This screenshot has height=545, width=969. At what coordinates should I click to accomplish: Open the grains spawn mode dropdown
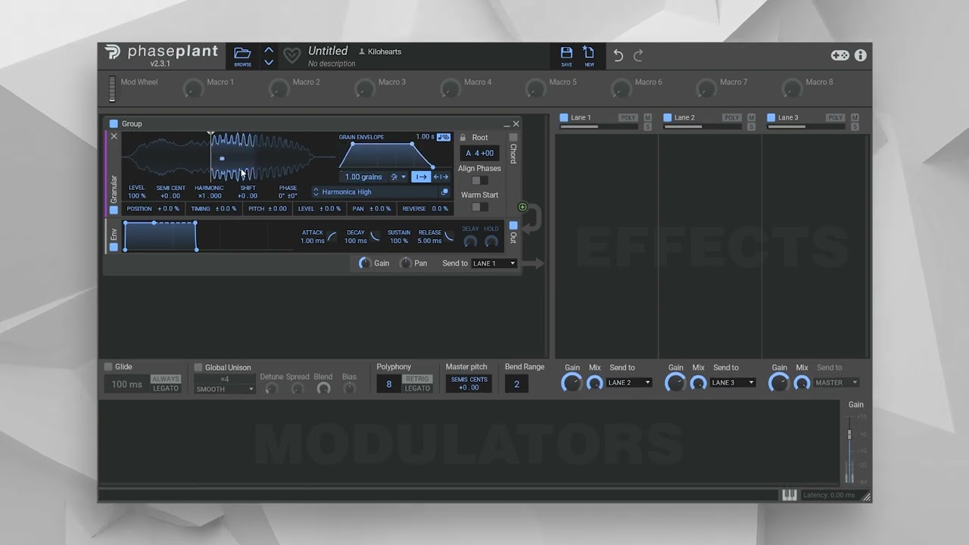[x=398, y=176]
